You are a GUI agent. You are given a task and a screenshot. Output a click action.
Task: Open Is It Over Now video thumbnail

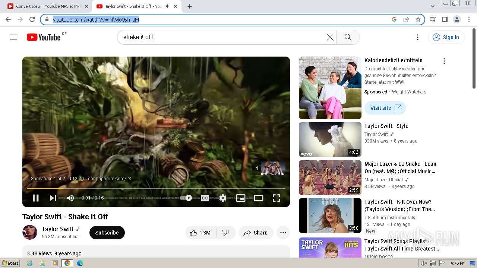point(330,216)
